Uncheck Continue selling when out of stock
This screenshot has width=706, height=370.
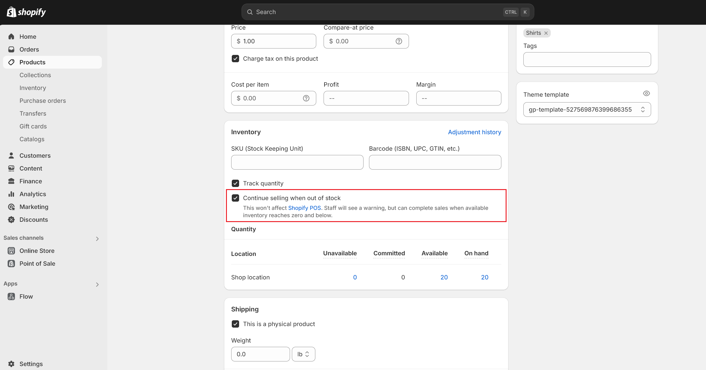(x=235, y=198)
